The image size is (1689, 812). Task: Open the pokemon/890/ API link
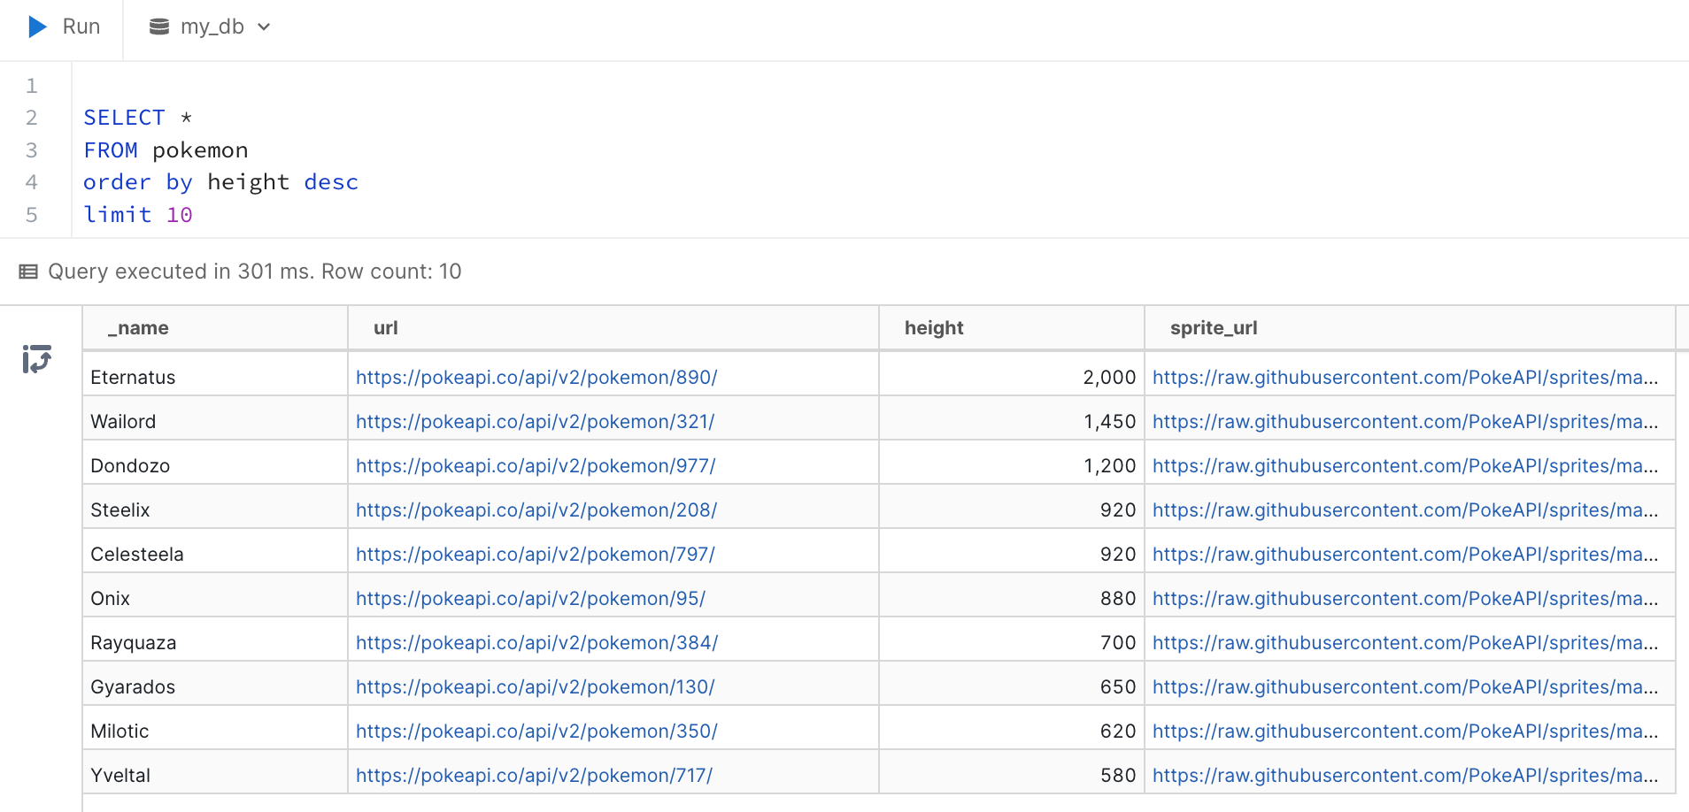(536, 378)
